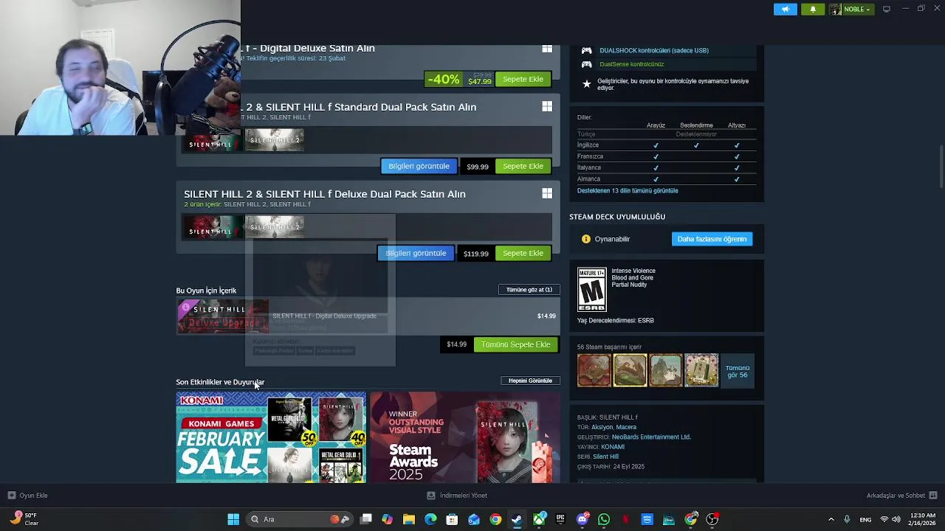This screenshot has height=531, width=945.
Task: Open Discord from taskbar
Action: pyautogui.click(x=583, y=519)
